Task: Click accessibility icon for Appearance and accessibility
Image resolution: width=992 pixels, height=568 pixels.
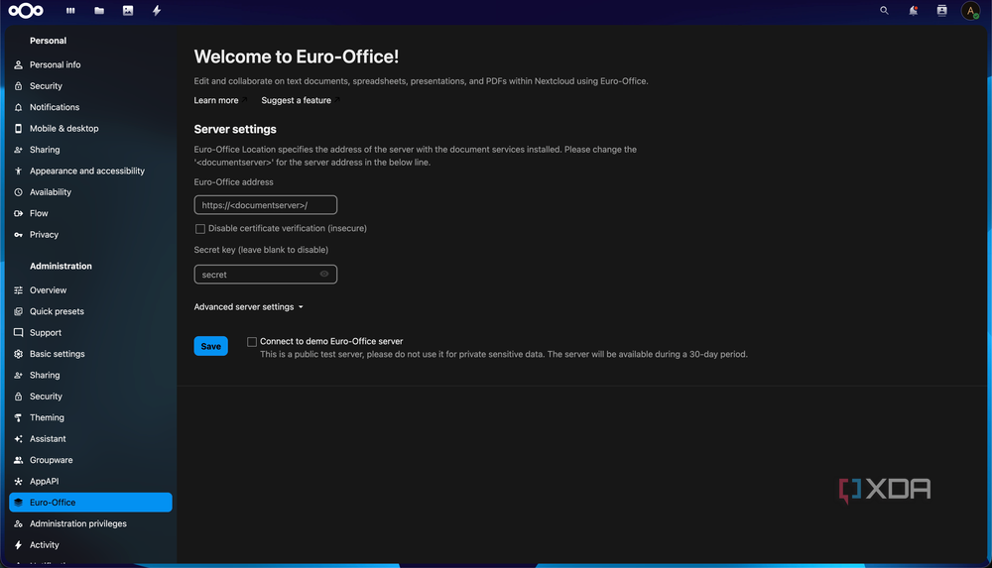Action: click(x=18, y=170)
